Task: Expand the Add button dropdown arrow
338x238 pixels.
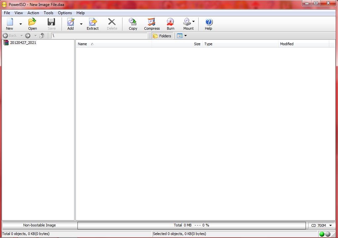Action: [x=81, y=24]
